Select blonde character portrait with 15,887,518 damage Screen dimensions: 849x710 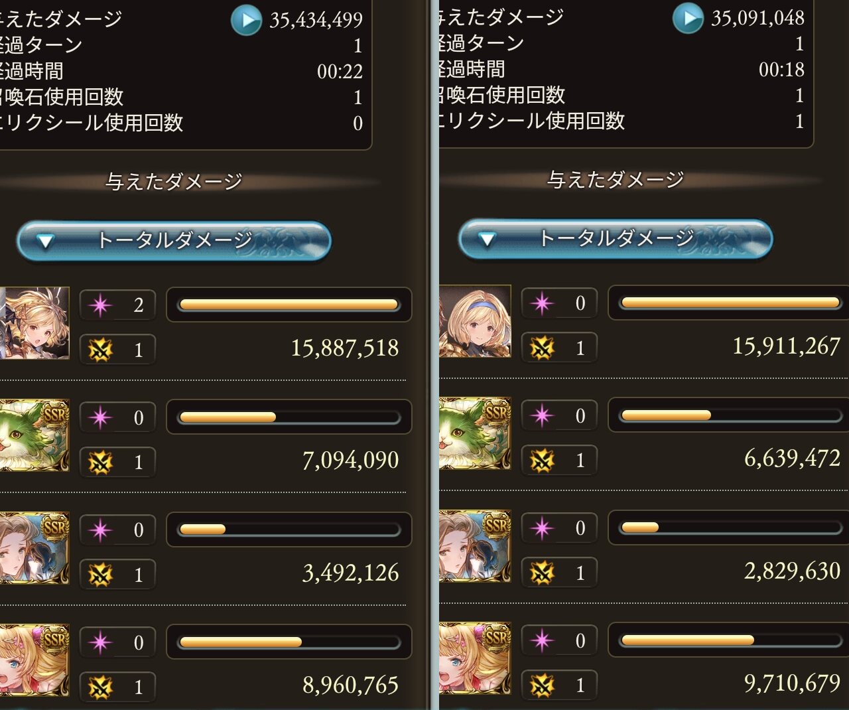pyautogui.click(x=34, y=323)
